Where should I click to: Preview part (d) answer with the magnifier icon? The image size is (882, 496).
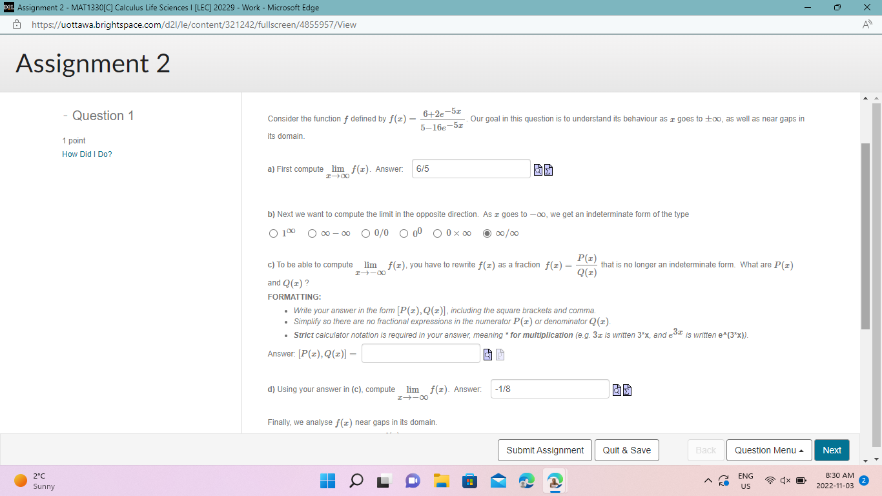tap(616, 389)
